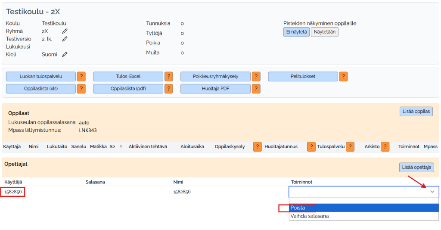
Task: Open help for Poikkeusryhmäkysely button
Action: (256, 77)
